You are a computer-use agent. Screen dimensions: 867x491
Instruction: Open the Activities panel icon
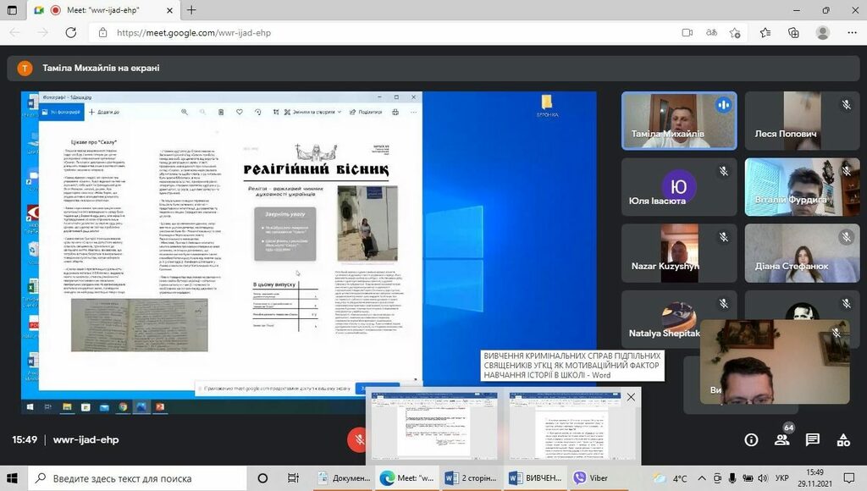pos(843,439)
